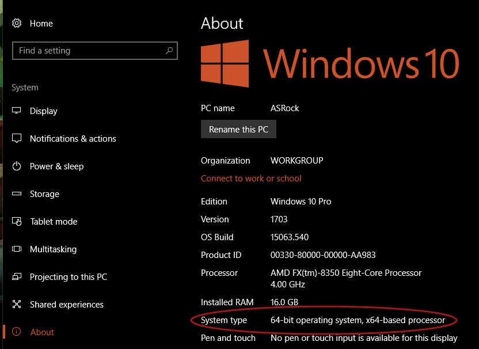Open Shared experiences settings
The width and height of the screenshot is (479, 349).
point(67,305)
